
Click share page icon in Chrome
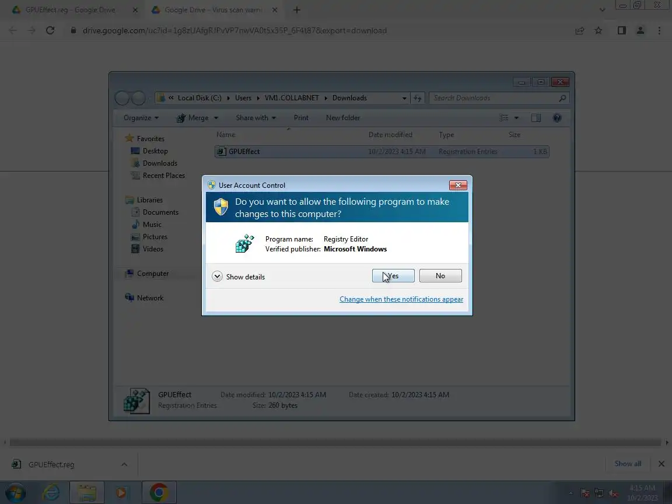point(579,30)
